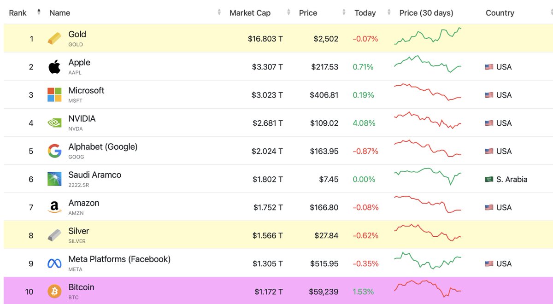This screenshot has width=553, height=304.
Task: Click the Amazon logo icon
Action: [x=54, y=207]
